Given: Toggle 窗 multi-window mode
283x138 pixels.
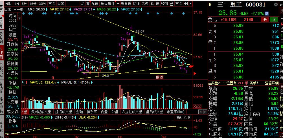Looking at the screenshot, I should (x=157, y=4).
